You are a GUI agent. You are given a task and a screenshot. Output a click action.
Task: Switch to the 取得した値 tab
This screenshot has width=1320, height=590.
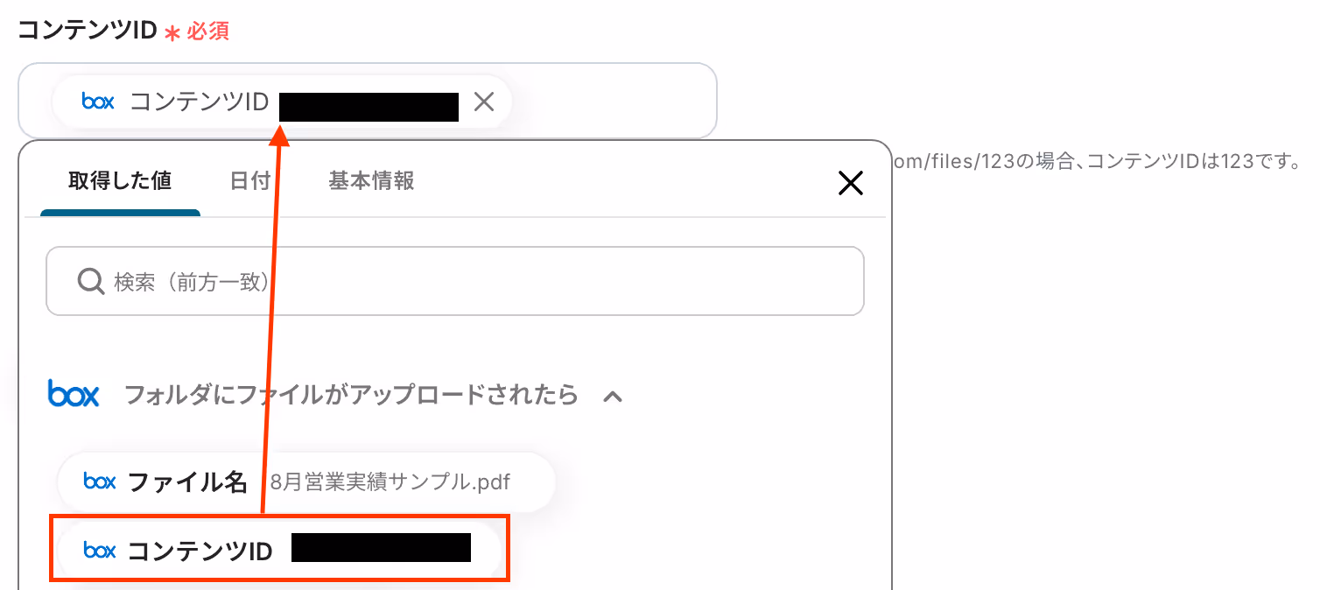click(x=120, y=181)
